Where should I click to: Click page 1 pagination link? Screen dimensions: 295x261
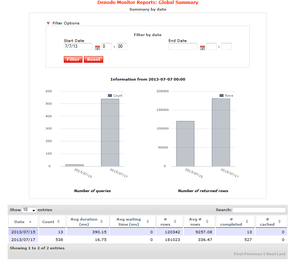264,254
